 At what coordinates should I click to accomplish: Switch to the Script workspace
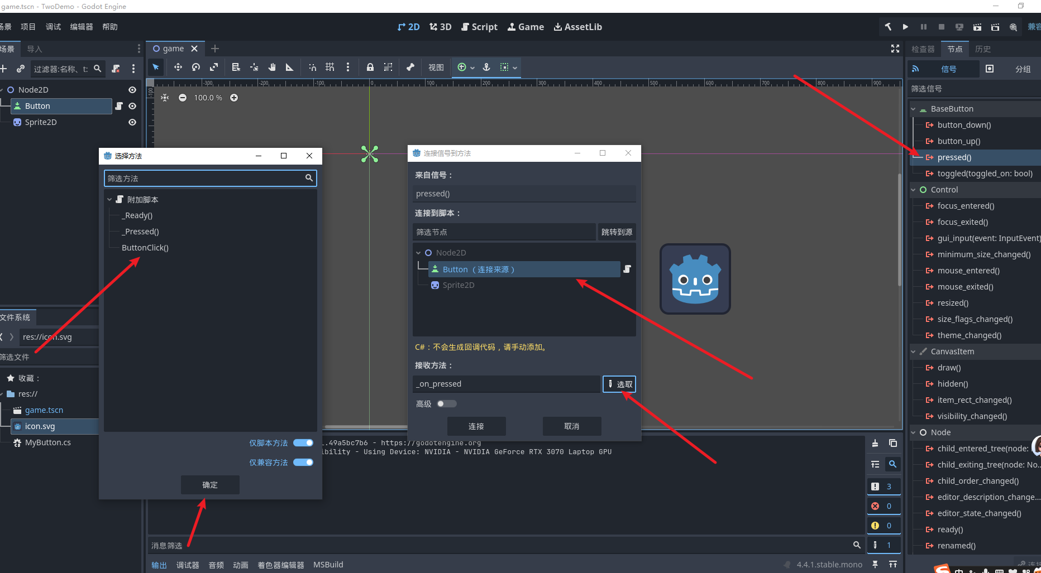pyautogui.click(x=479, y=27)
